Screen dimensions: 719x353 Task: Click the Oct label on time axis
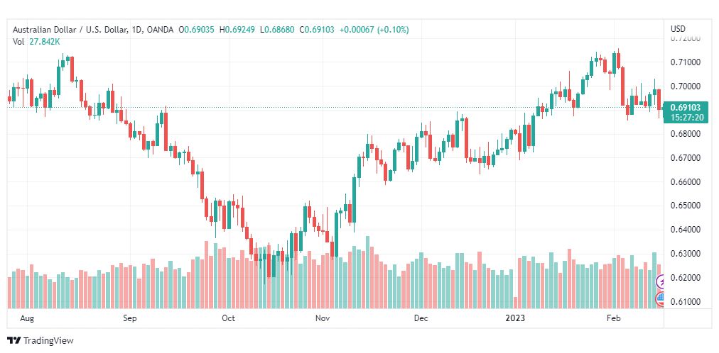point(228,319)
